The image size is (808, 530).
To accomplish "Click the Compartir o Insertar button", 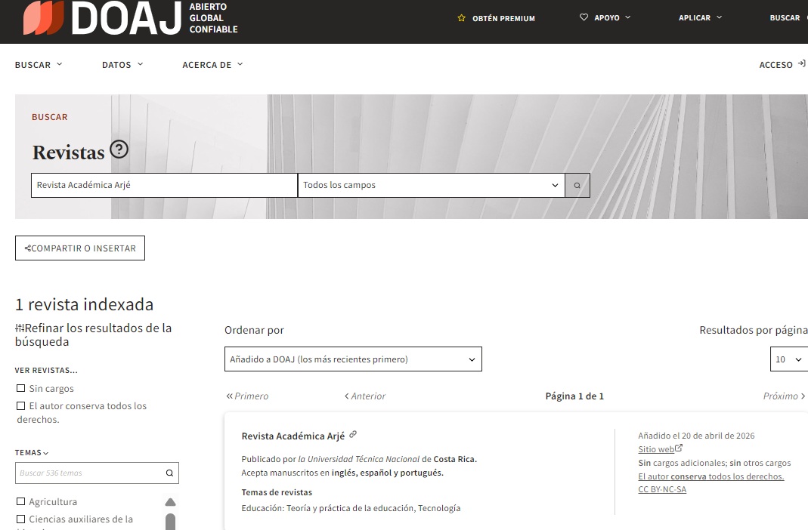I will [x=80, y=248].
